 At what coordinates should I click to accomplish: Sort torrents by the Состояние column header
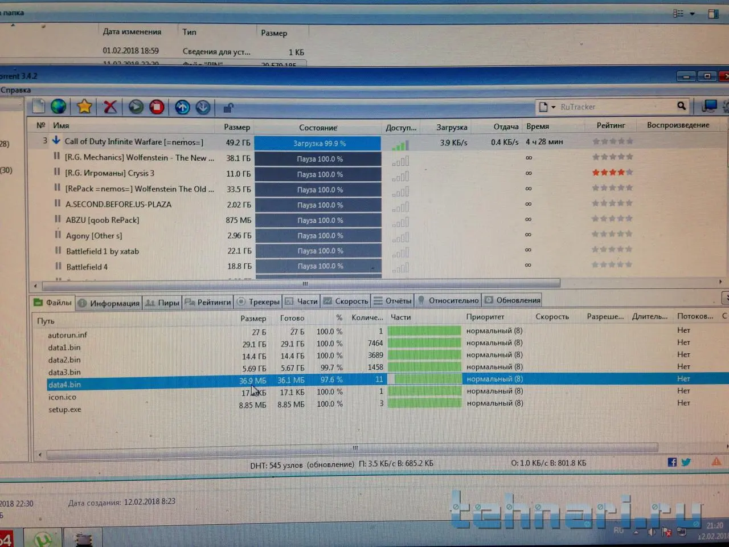click(x=318, y=128)
